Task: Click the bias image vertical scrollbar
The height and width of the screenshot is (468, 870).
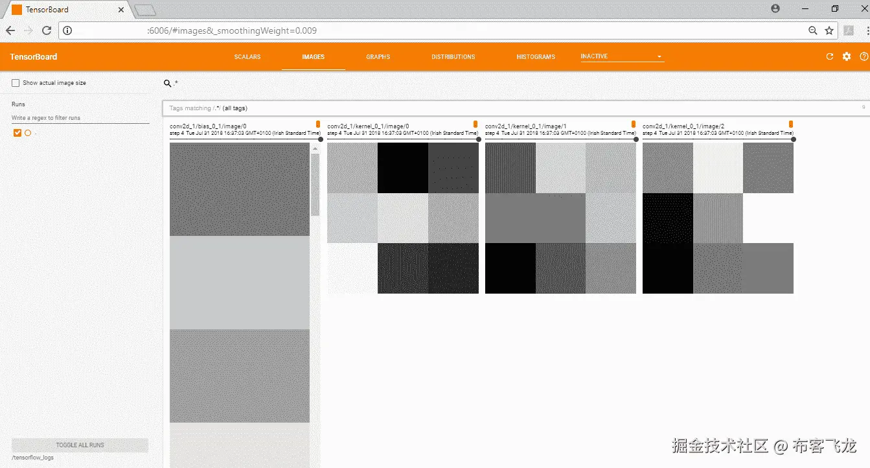Action: (x=315, y=185)
